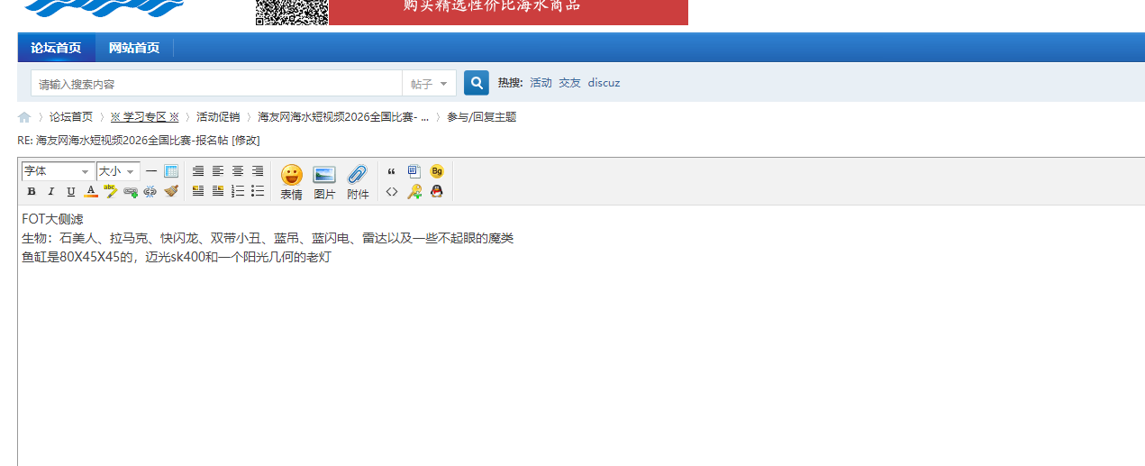Insert an ordered numbered list

238,191
